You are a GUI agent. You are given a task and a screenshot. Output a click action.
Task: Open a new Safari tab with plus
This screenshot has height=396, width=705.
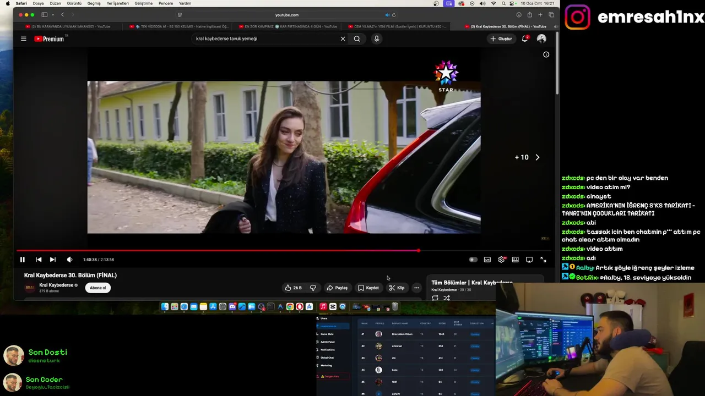[540, 15]
